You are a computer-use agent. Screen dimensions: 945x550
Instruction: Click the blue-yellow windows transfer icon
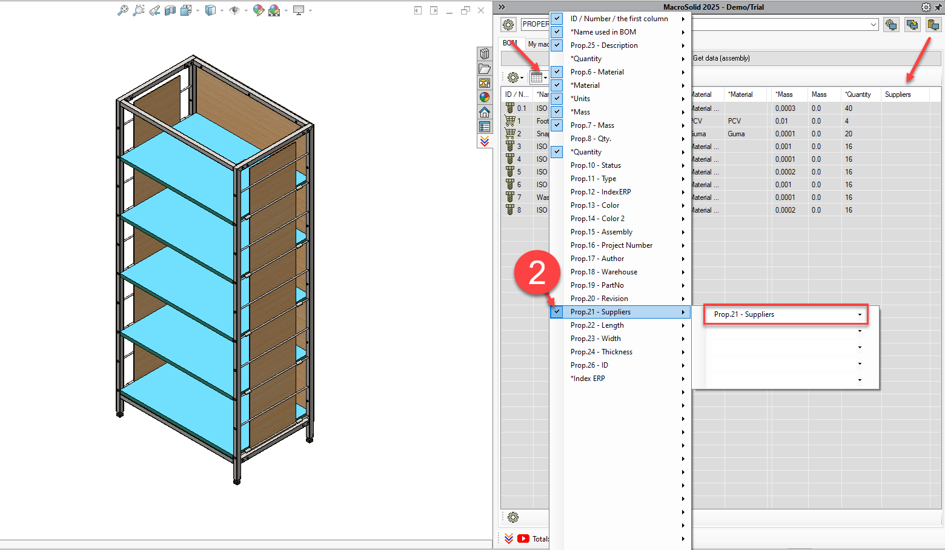click(912, 24)
